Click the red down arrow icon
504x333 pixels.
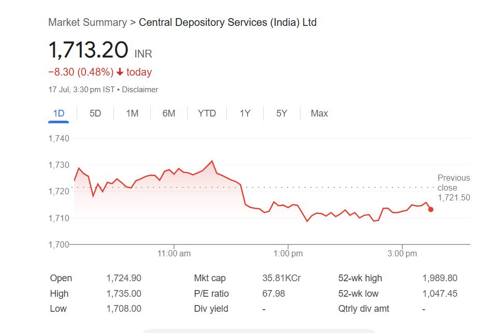(x=120, y=73)
